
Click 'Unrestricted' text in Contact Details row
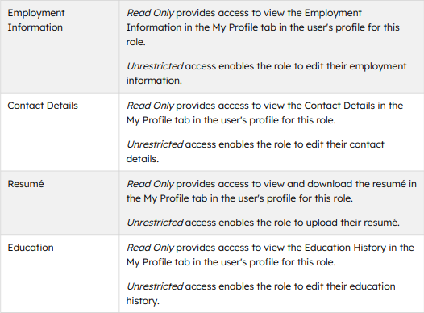point(155,144)
